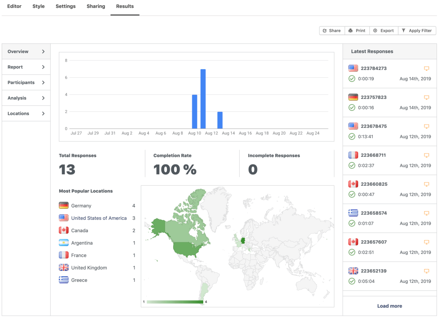Switch to the Editor tab
Screen dimensions: 439x318
tap(14, 6)
